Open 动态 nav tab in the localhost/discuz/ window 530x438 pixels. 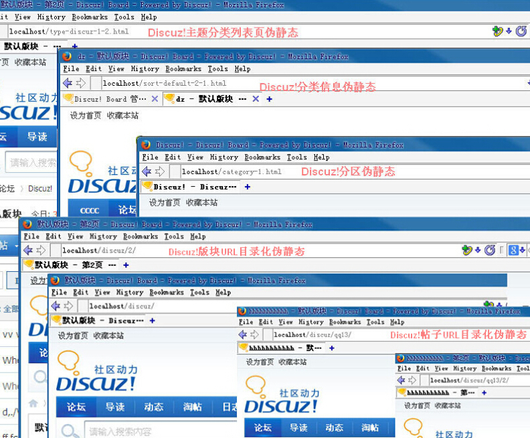pos(154,407)
